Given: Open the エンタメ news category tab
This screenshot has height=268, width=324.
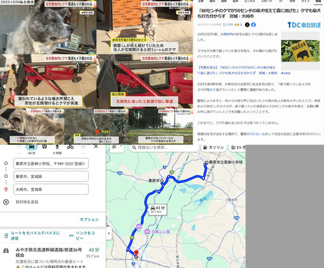Looking at the screenshot, I should click(x=249, y=1).
